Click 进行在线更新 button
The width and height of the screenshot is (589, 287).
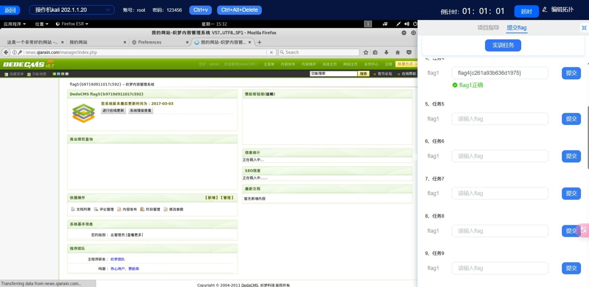coord(113,111)
